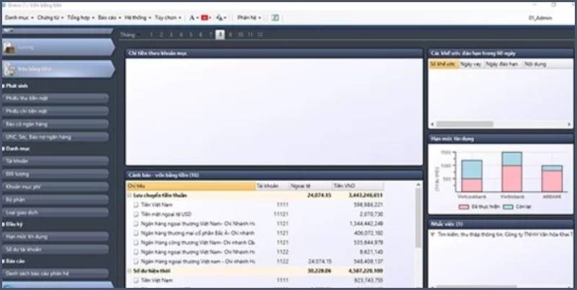This screenshot has height=290, width=577.
Task: Sort by the Tiền VND column header
Action: click(x=357, y=186)
